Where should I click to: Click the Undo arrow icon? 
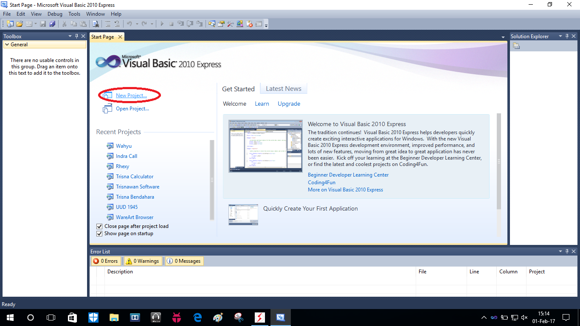pyautogui.click(x=130, y=24)
